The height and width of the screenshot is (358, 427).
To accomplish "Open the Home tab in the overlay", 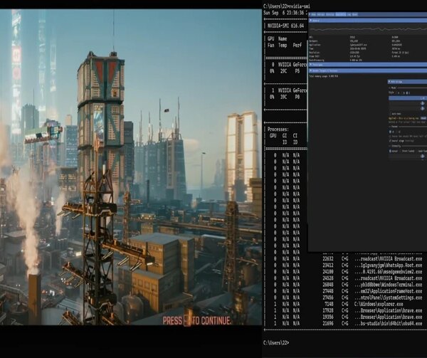I will [314, 14].
